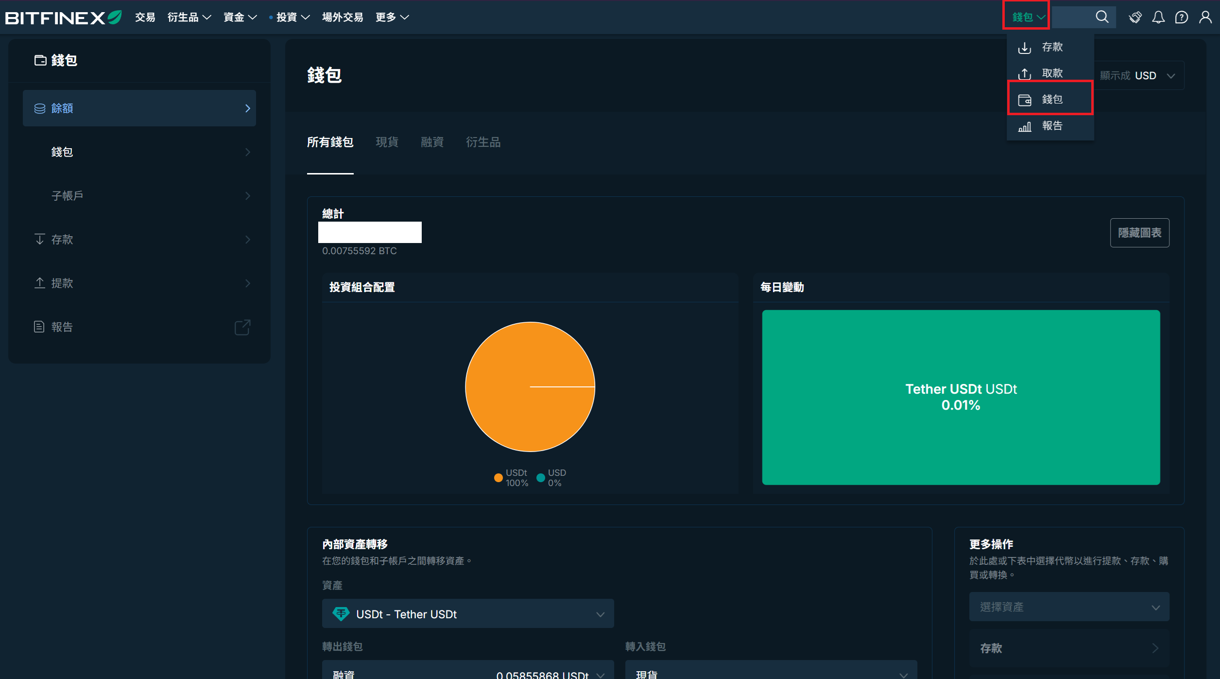Click the deposit download icon in dropdown
Image resolution: width=1220 pixels, height=679 pixels.
[1025, 48]
